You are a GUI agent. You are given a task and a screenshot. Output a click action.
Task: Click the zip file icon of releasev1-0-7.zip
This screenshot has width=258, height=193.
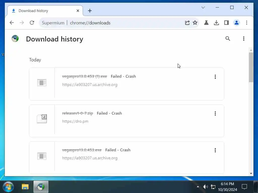(42, 119)
